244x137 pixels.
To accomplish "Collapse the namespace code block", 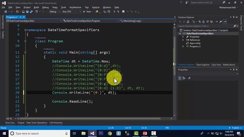I will [25, 30].
